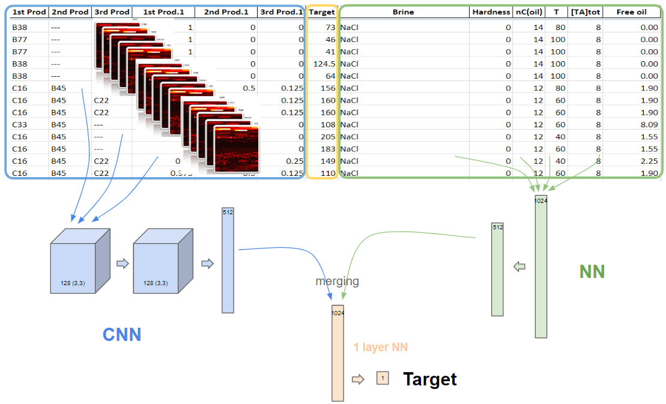Select the 3rd Prod.1 column header
Viewport: 666px width, 404px height.
click(281, 12)
